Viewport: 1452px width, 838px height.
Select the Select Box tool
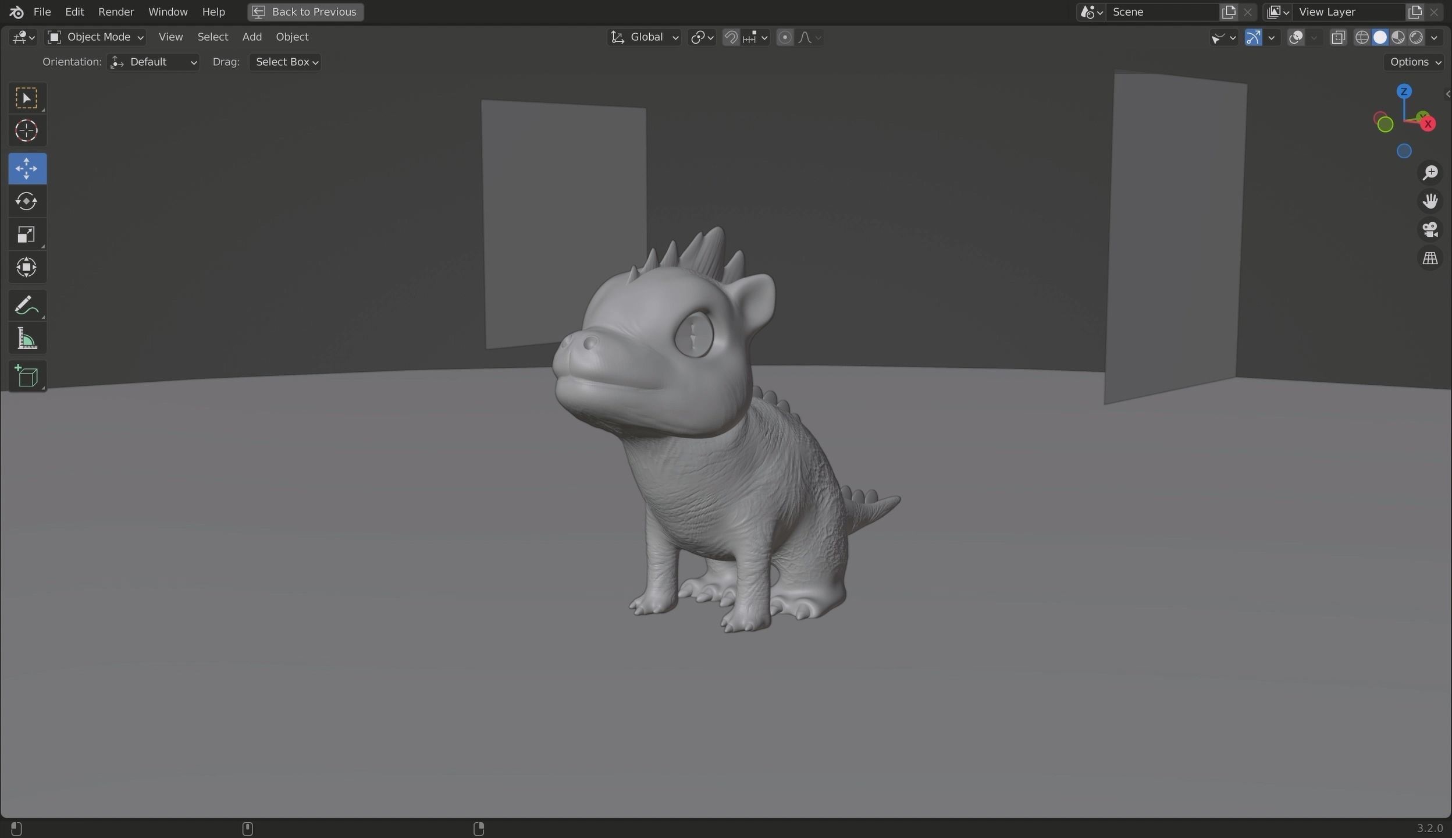(27, 98)
